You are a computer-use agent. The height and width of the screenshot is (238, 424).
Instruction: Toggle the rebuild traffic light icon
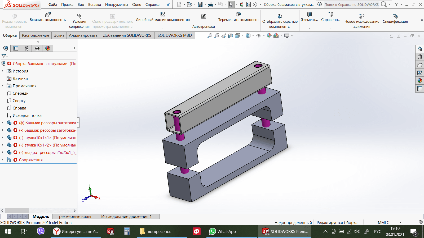(x=242, y=4)
